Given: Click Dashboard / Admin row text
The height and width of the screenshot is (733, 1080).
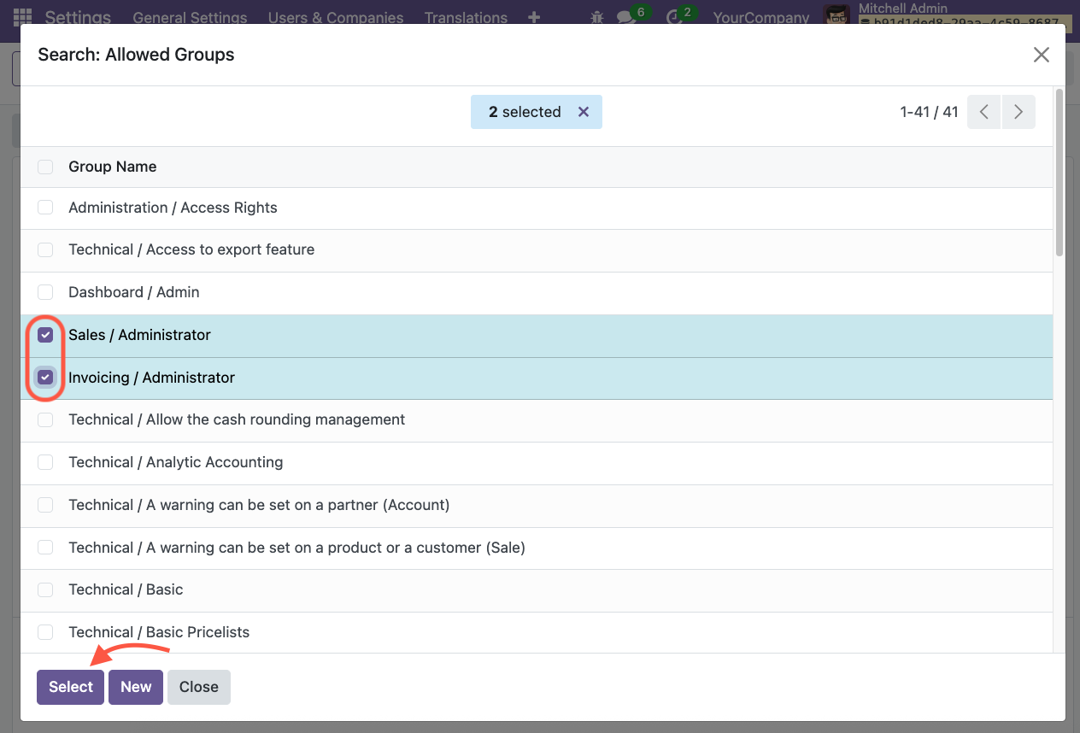Looking at the screenshot, I should click(134, 292).
